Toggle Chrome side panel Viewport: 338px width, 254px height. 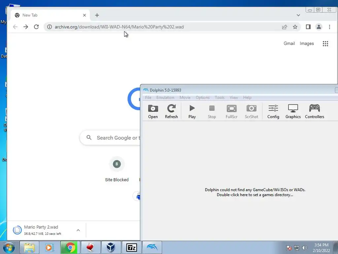click(308, 27)
